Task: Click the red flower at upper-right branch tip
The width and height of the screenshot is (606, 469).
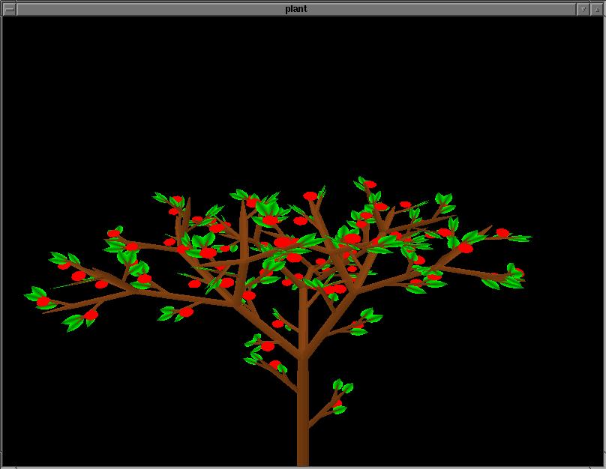Action: [502, 233]
